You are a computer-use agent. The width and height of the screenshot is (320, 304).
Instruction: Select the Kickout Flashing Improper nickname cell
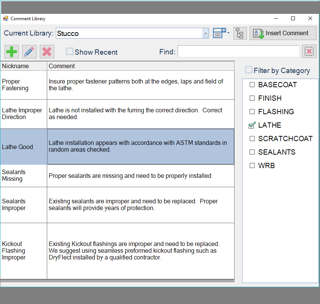pos(24,251)
